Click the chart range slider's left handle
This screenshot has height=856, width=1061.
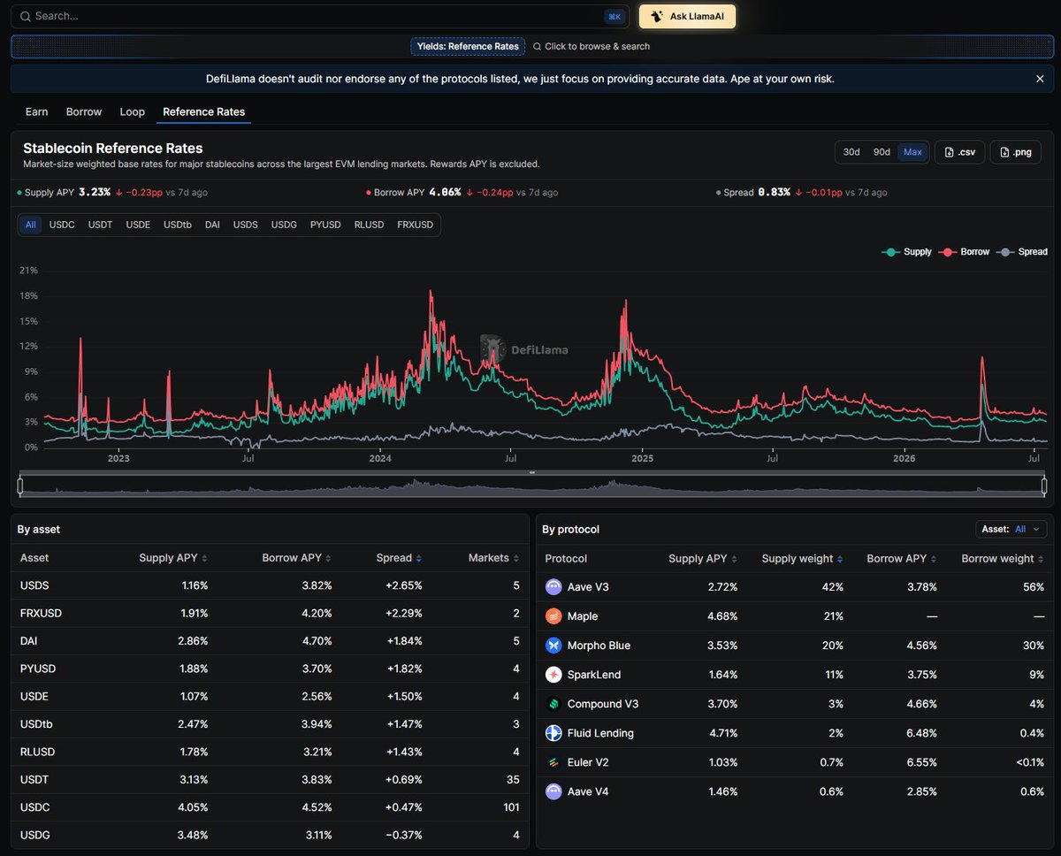click(x=20, y=485)
